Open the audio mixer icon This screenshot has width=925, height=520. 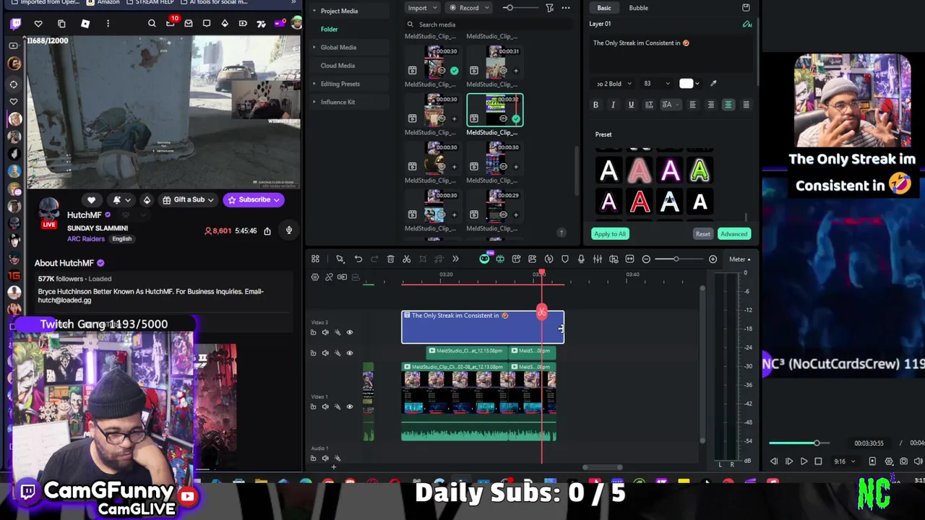coord(598,259)
